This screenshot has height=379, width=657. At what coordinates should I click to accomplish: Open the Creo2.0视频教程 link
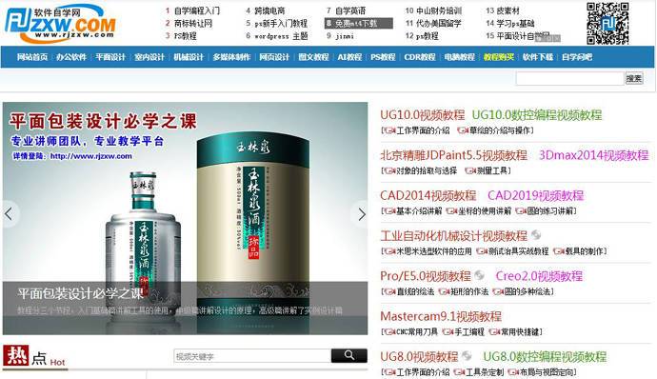[539, 276]
